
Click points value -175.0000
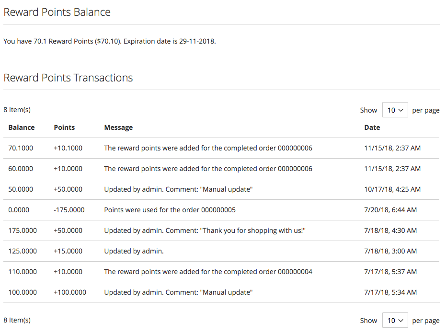(x=69, y=210)
